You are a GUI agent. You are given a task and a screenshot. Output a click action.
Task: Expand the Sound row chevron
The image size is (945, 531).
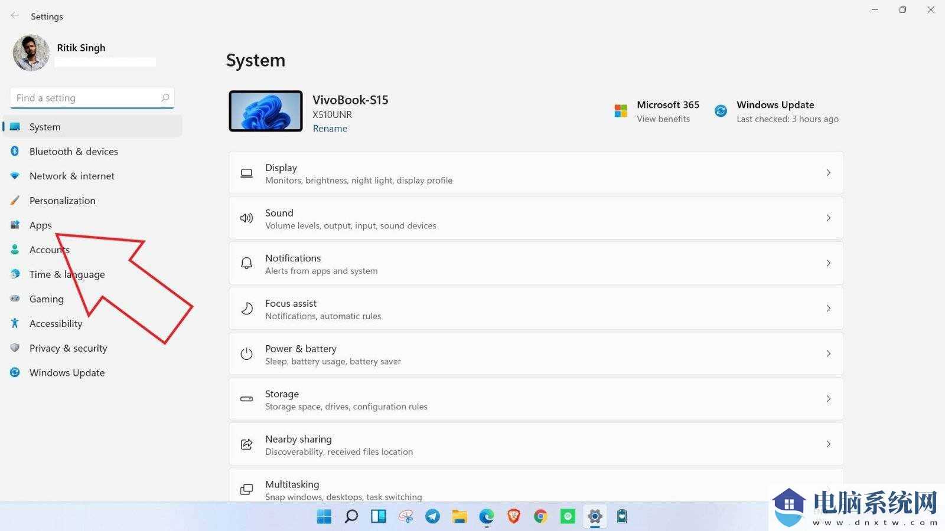pyautogui.click(x=829, y=218)
